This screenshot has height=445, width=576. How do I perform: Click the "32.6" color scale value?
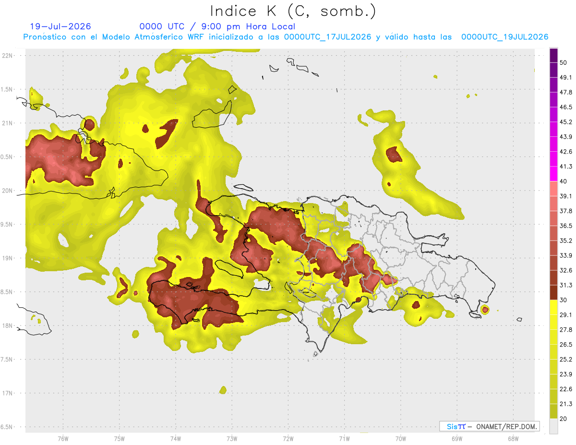(566, 270)
